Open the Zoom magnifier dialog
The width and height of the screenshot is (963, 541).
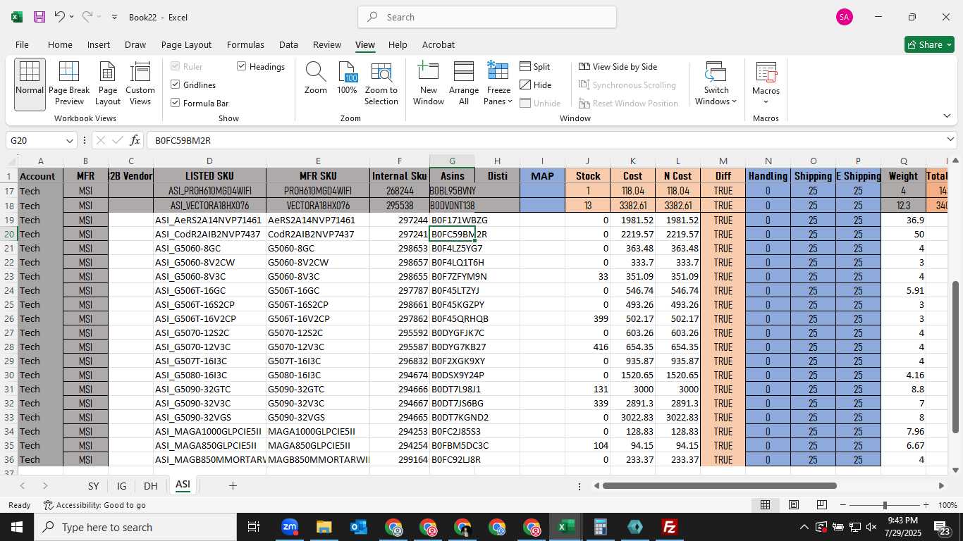pos(316,78)
